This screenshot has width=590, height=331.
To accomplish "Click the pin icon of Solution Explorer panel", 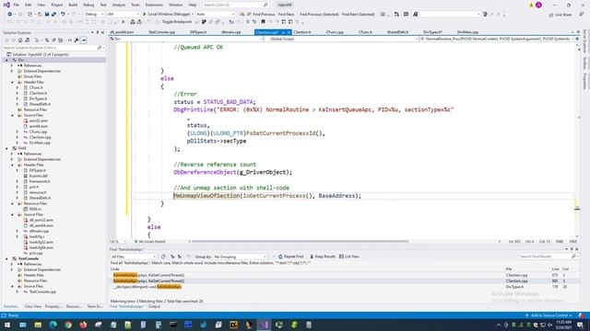I will 98,33.
